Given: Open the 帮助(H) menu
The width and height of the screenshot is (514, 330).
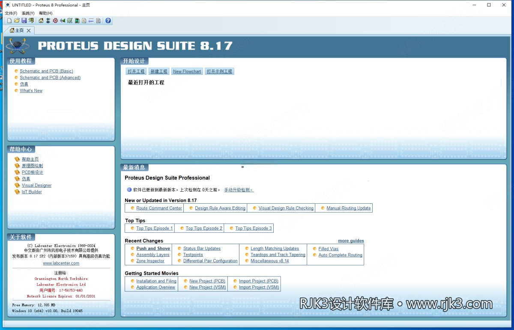Looking at the screenshot, I should (x=45, y=13).
